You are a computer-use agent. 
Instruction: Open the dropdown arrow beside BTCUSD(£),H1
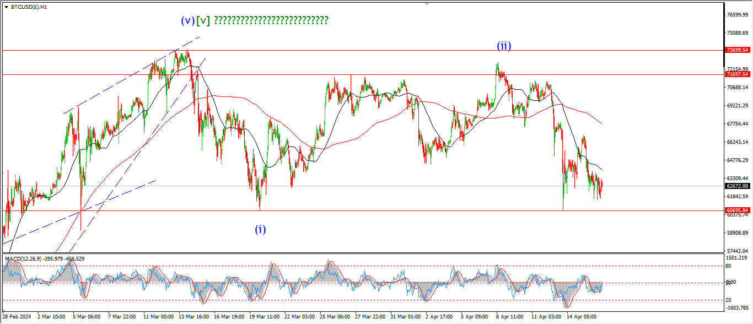pyautogui.click(x=6, y=7)
